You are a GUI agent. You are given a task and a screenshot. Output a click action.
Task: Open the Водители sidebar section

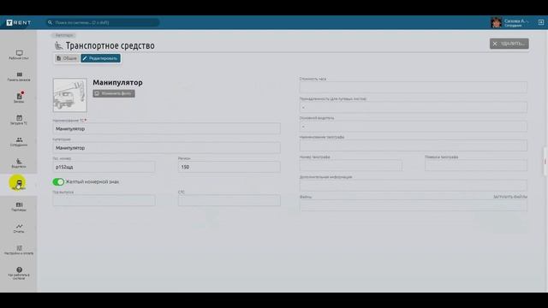click(x=19, y=163)
